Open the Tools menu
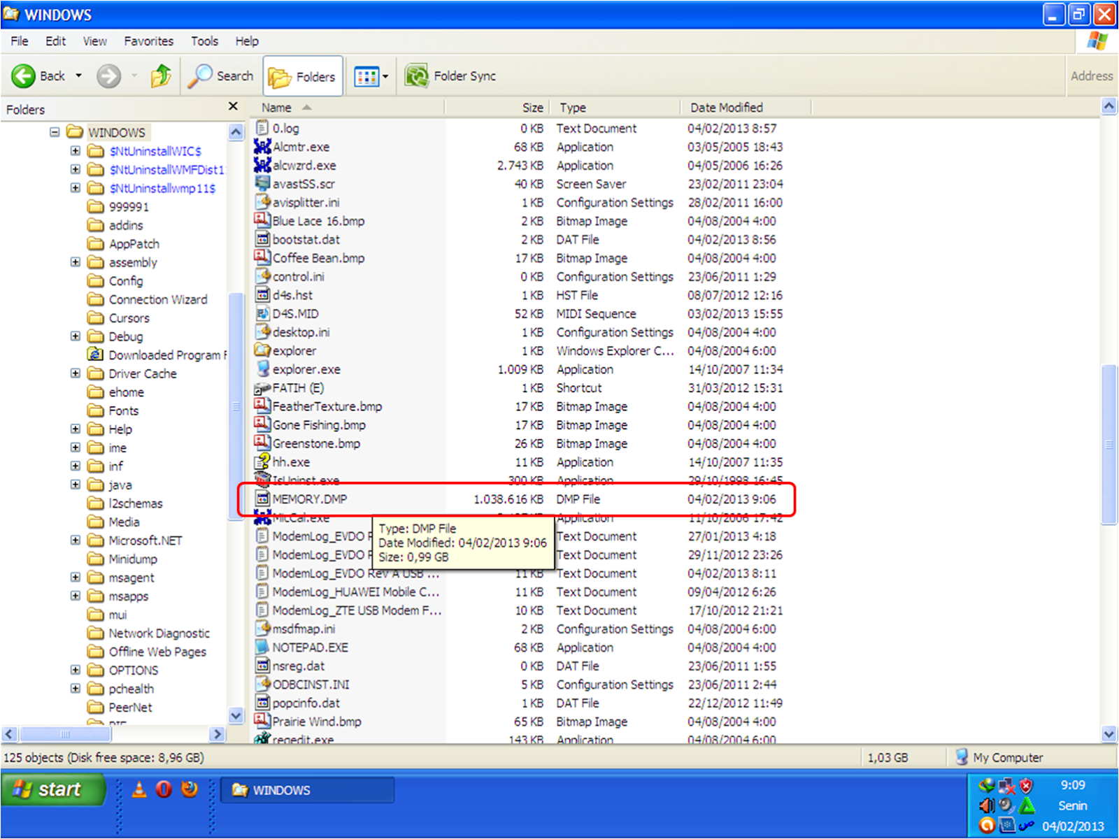The height and width of the screenshot is (839, 1119). pos(204,41)
